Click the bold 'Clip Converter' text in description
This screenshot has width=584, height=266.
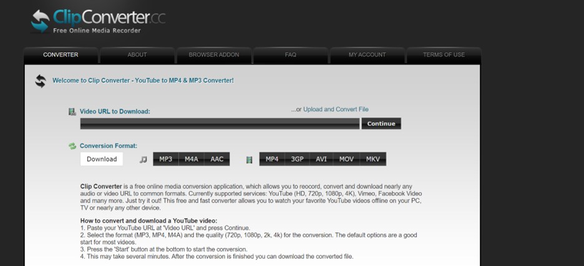101,186
